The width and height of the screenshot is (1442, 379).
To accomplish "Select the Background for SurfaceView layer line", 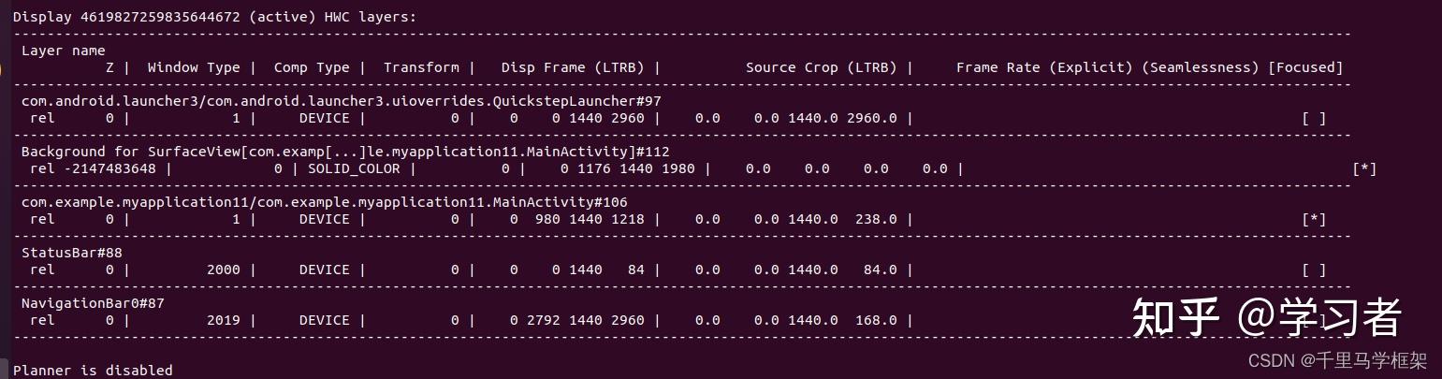I will [x=345, y=152].
